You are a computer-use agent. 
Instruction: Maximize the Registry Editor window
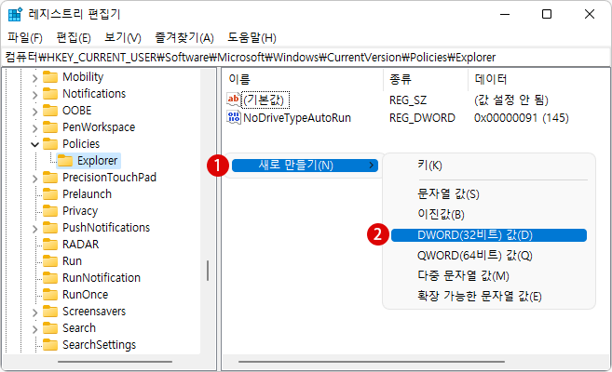(547, 14)
